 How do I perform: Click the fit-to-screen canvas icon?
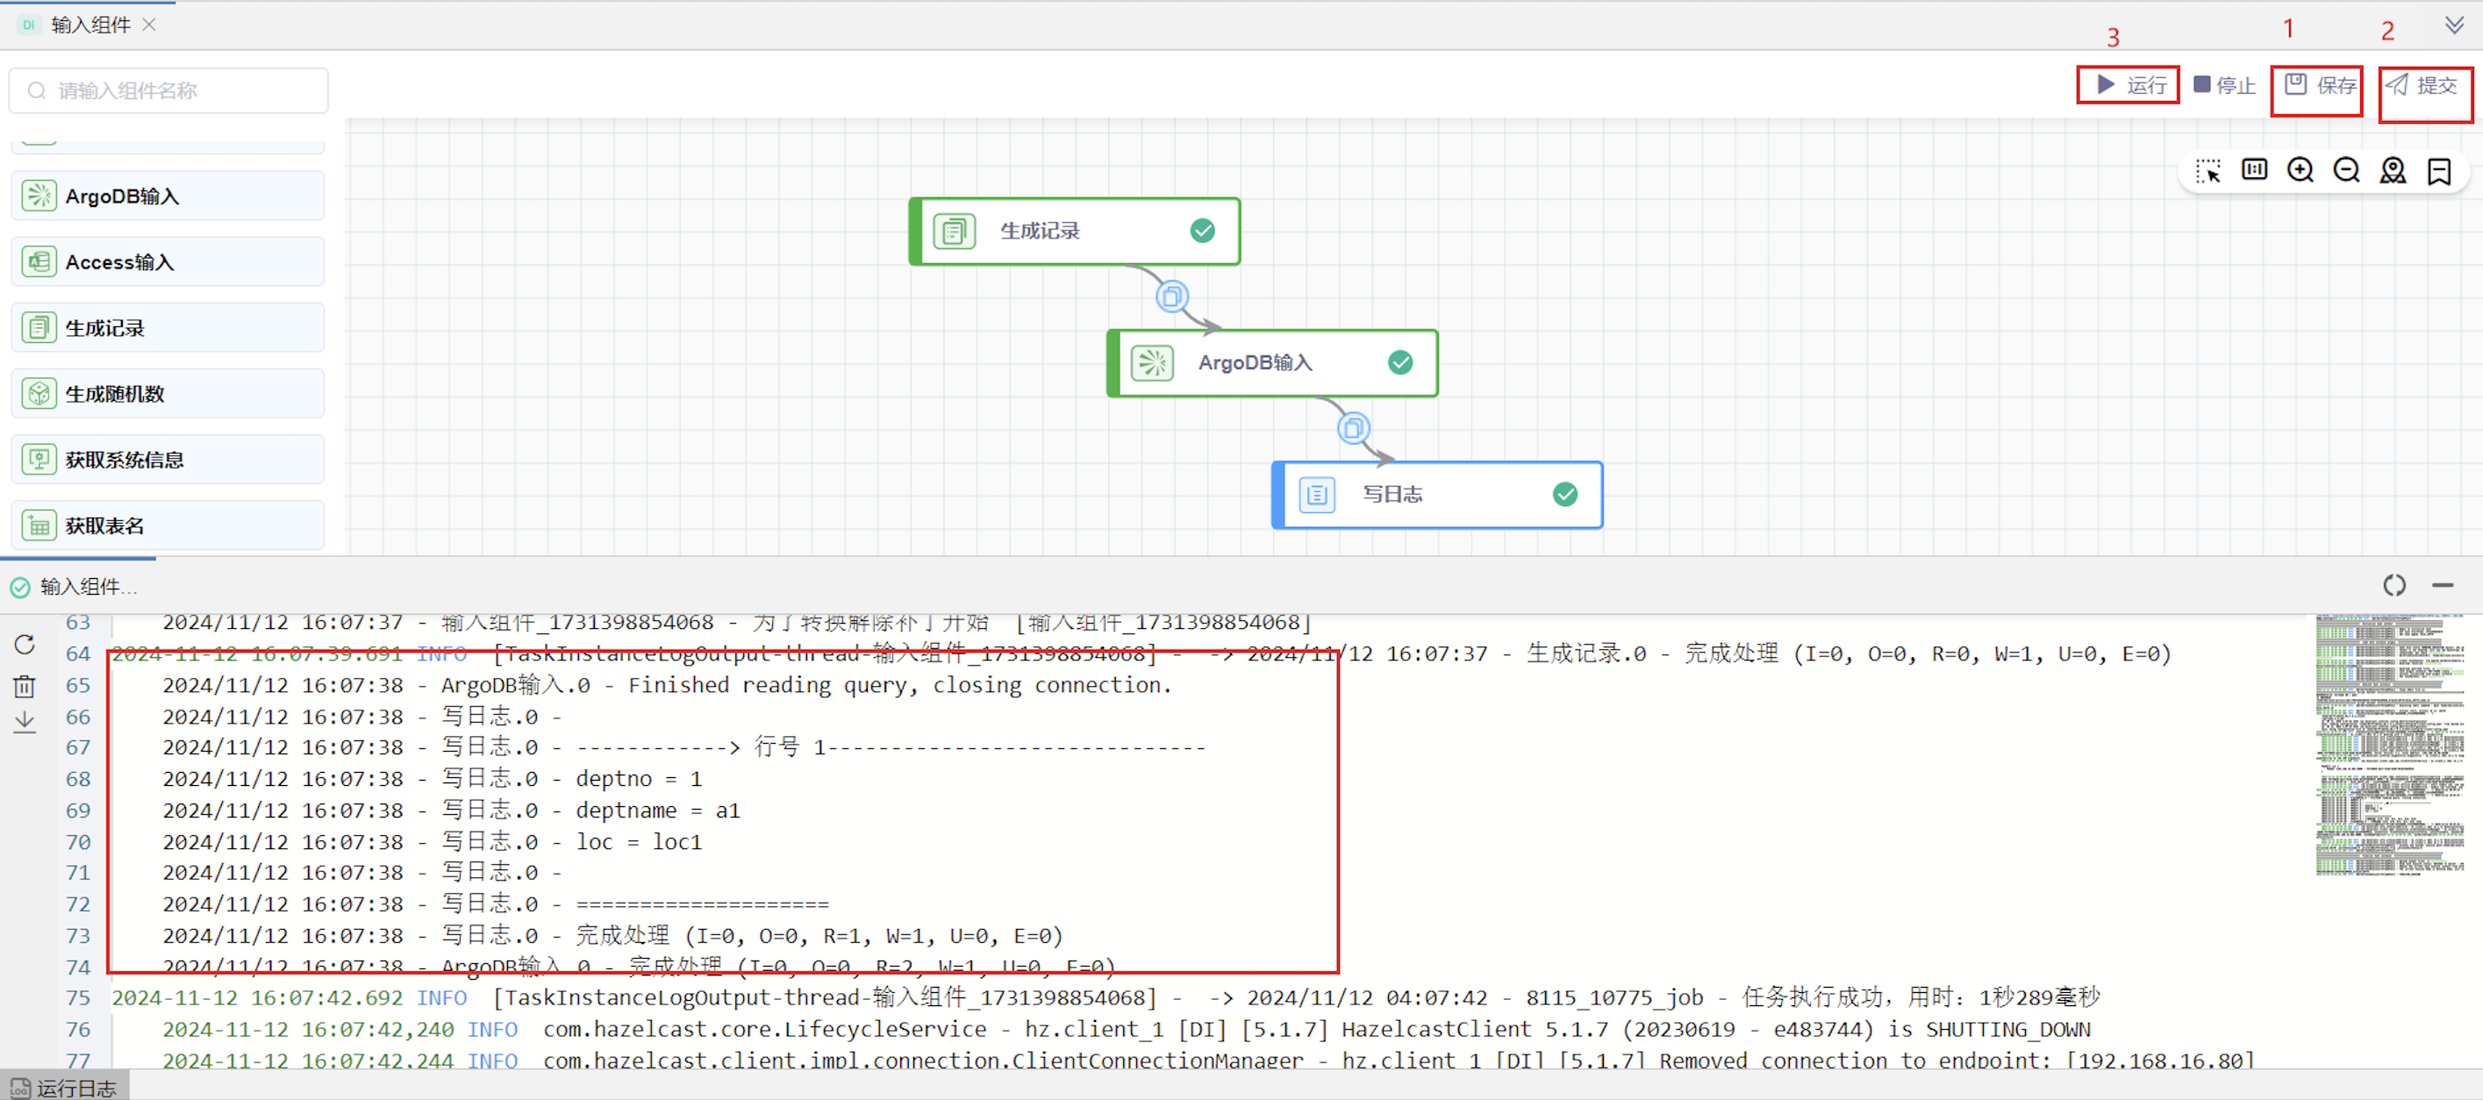coord(2254,171)
